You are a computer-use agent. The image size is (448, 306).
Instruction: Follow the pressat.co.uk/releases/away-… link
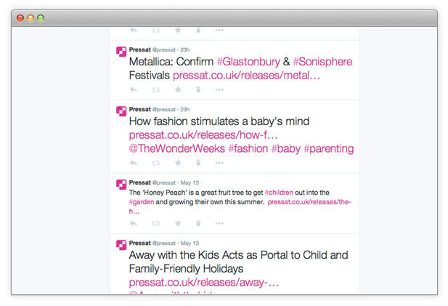204,283
